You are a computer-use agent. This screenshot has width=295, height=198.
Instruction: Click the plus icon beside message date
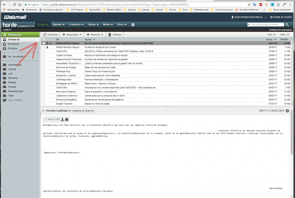click(x=287, y=111)
